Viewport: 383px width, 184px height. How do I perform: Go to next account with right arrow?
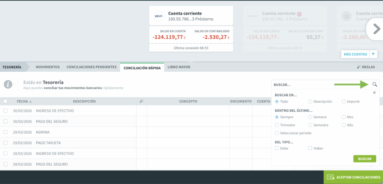pos(376,29)
